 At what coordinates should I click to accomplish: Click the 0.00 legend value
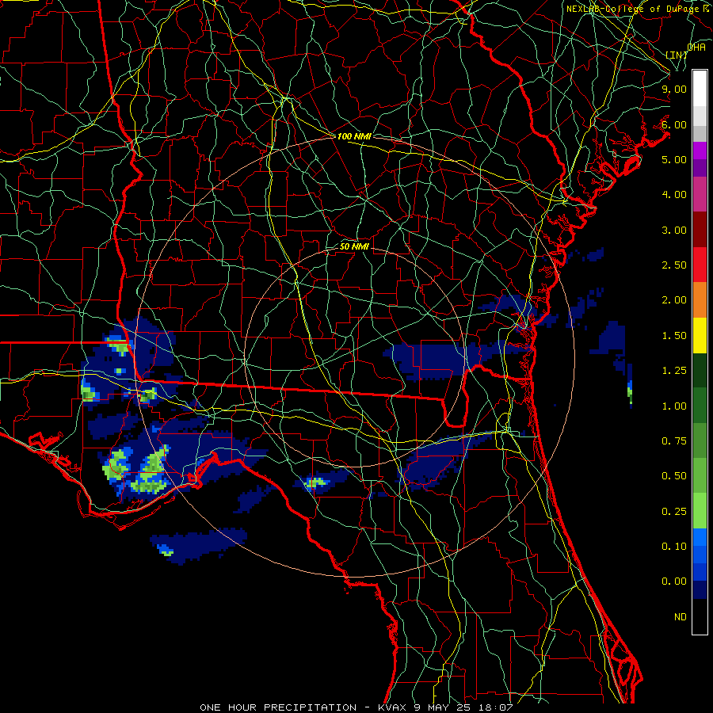(674, 581)
